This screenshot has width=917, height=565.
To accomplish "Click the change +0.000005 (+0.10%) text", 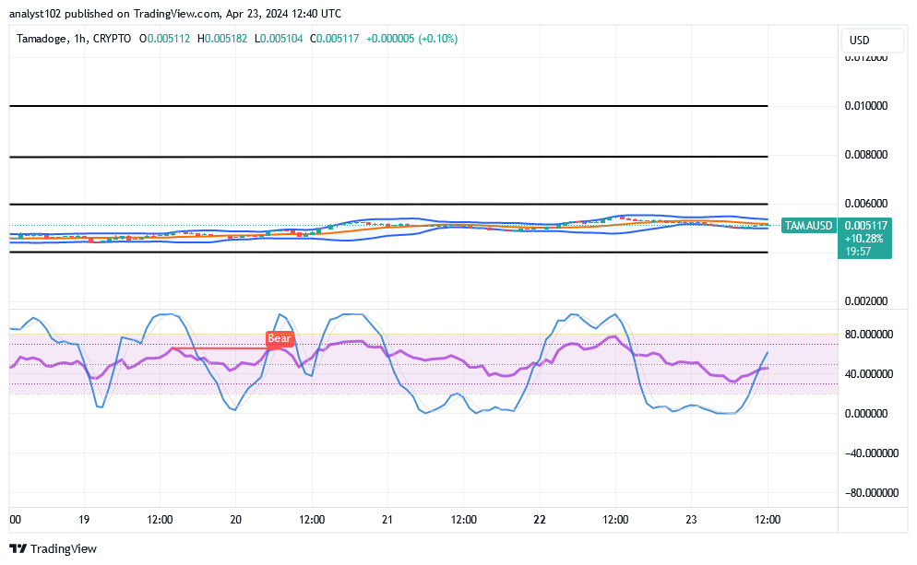I will pos(411,39).
